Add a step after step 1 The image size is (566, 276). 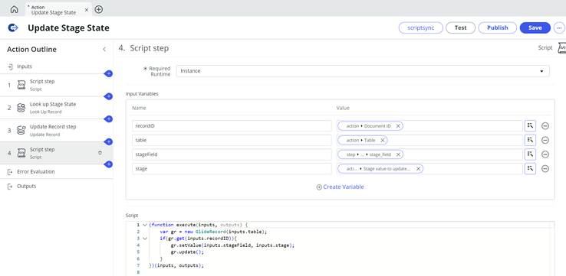(108, 96)
